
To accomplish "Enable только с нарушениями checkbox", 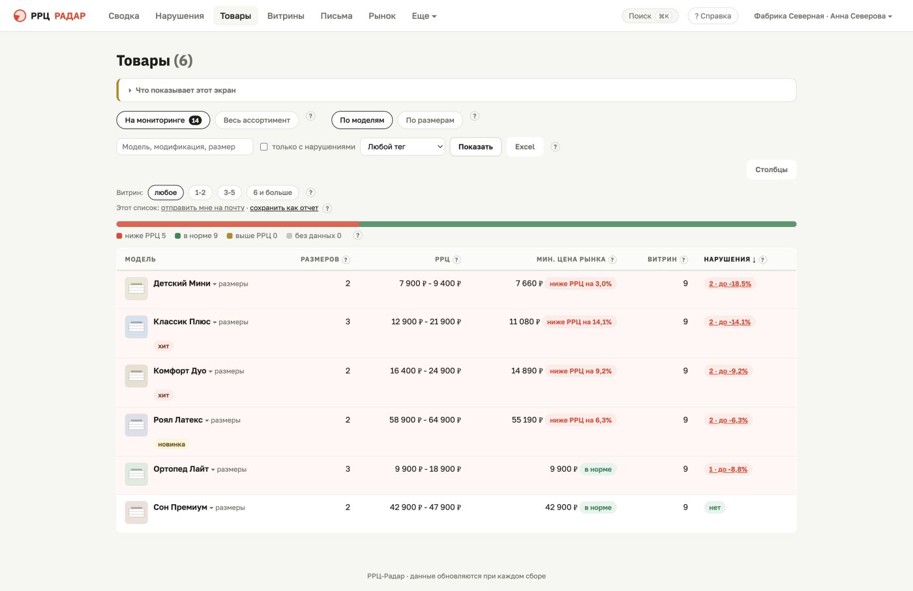I will point(264,147).
